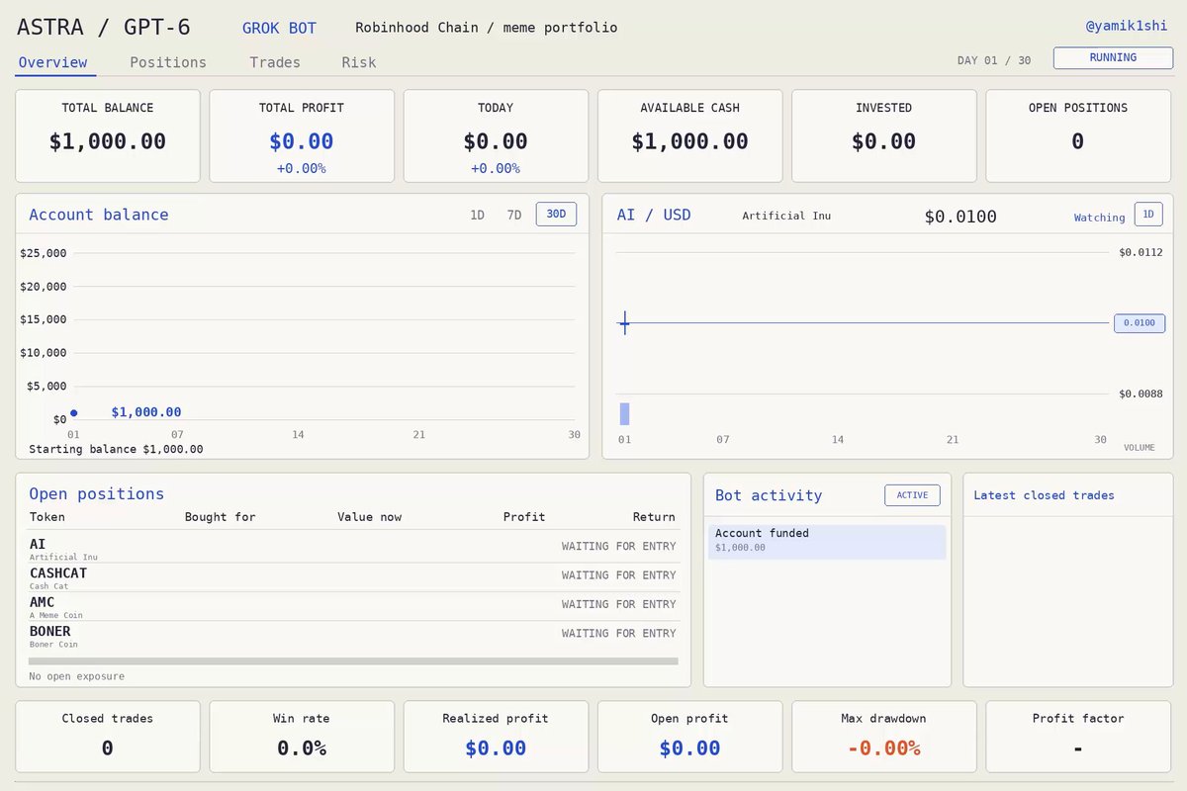
Task: Click the Account funded activity entry
Action: tap(827, 541)
